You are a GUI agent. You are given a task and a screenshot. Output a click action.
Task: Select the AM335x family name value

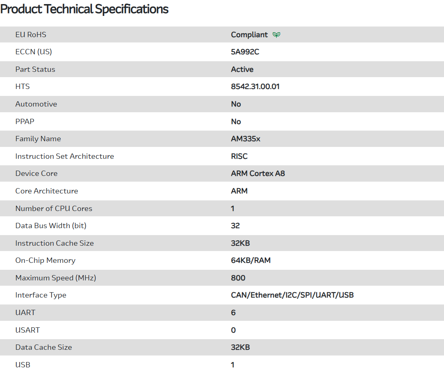tap(245, 139)
